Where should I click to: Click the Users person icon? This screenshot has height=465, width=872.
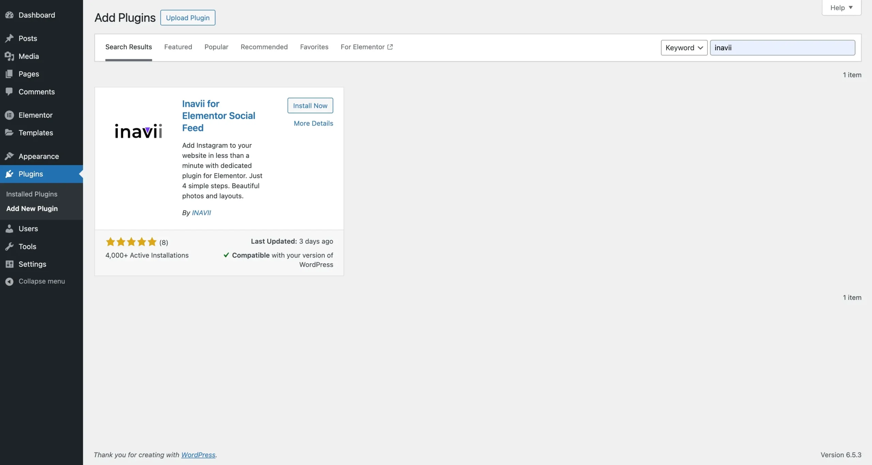click(9, 229)
